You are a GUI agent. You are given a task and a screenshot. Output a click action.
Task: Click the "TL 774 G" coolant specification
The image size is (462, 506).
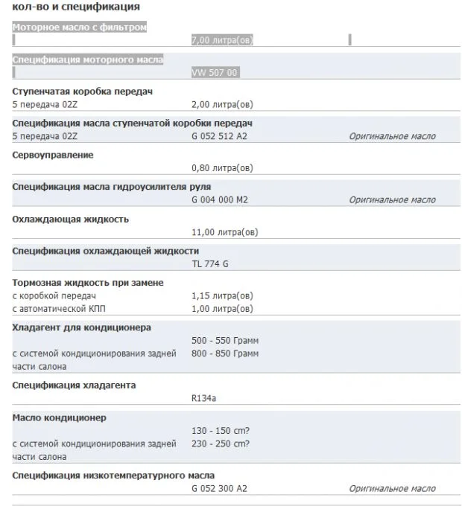[x=210, y=264]
